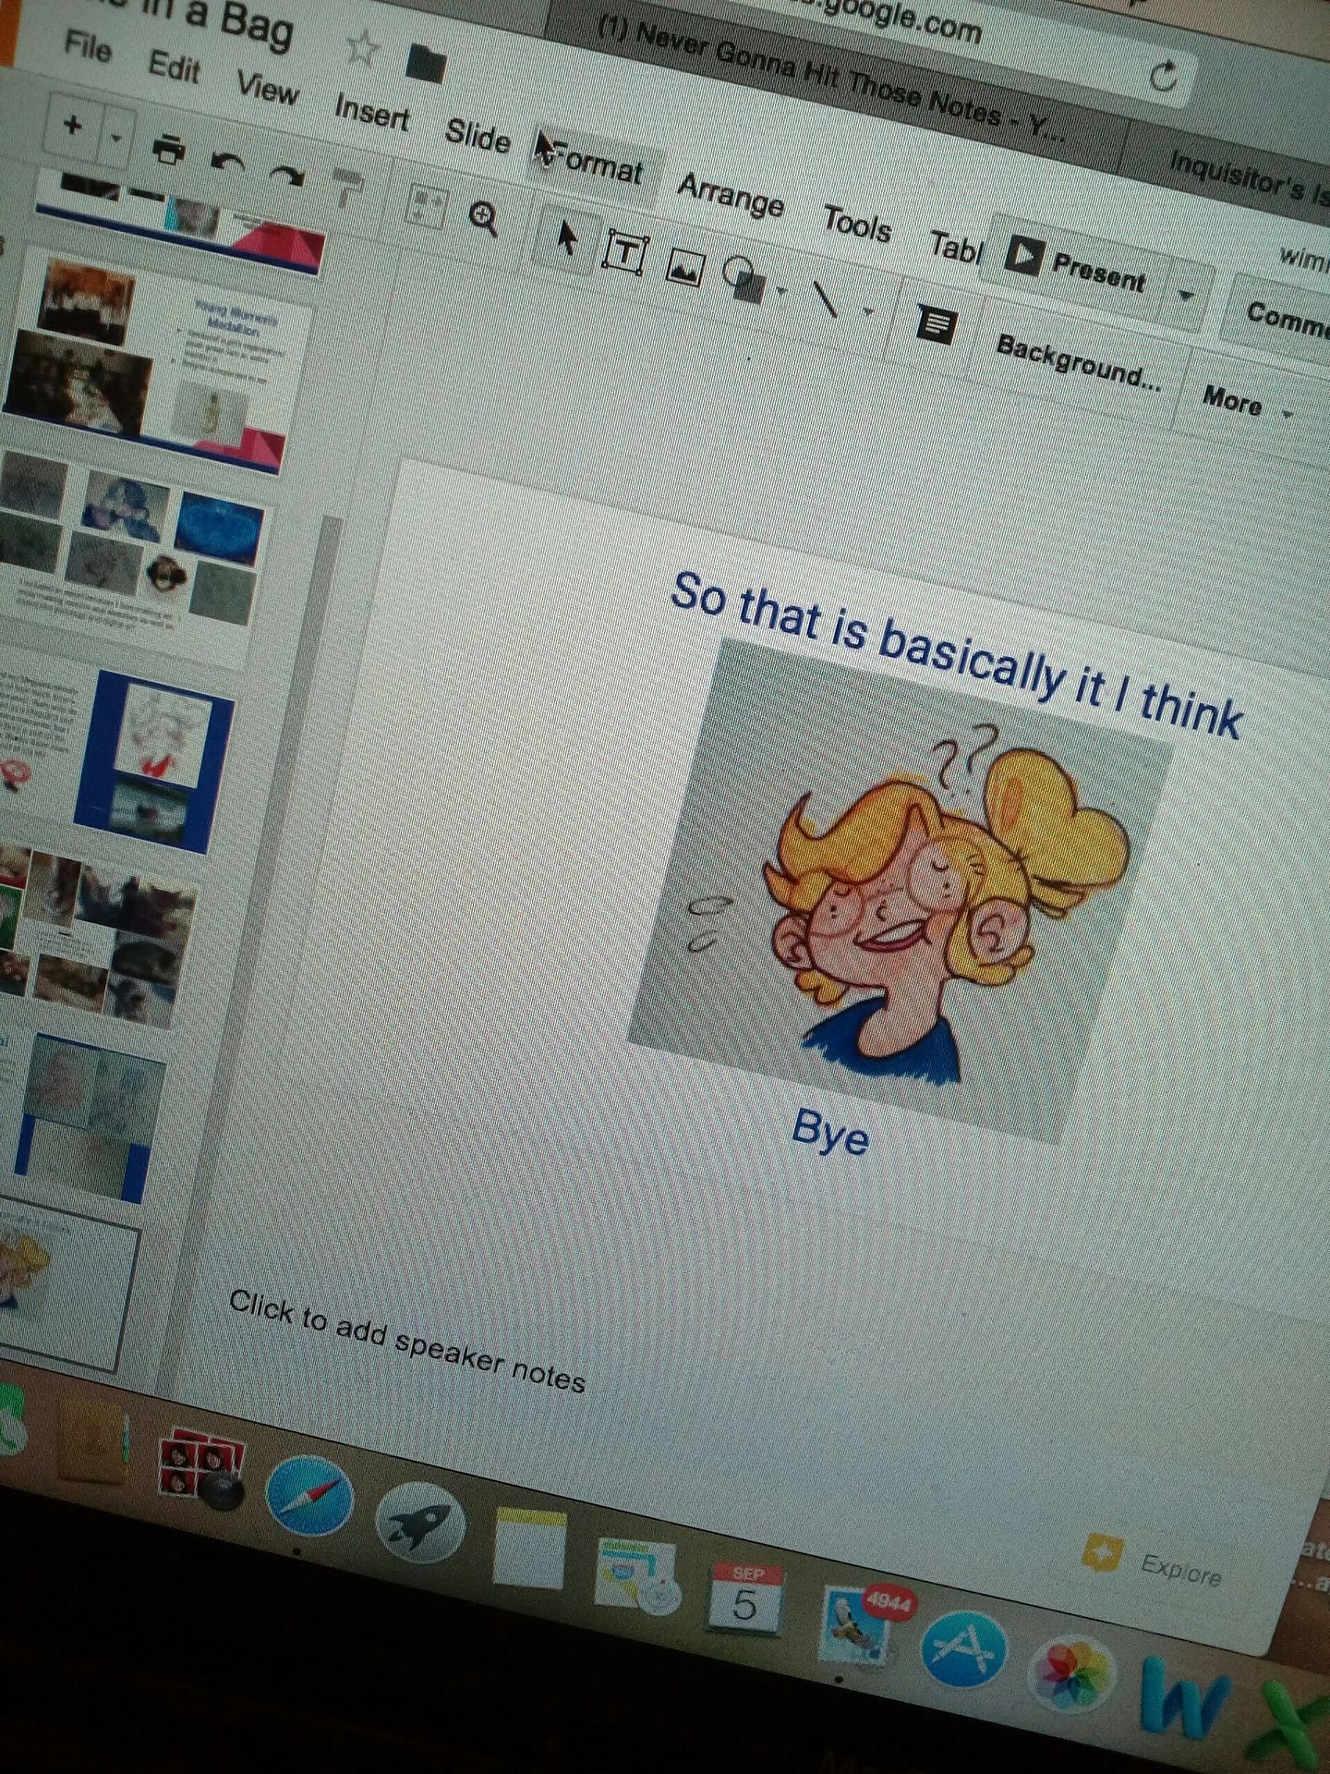The width and height of the screenshot is (1330, 1774).
Task: Click the Print icon in toolbar
Action: point(167,149)
